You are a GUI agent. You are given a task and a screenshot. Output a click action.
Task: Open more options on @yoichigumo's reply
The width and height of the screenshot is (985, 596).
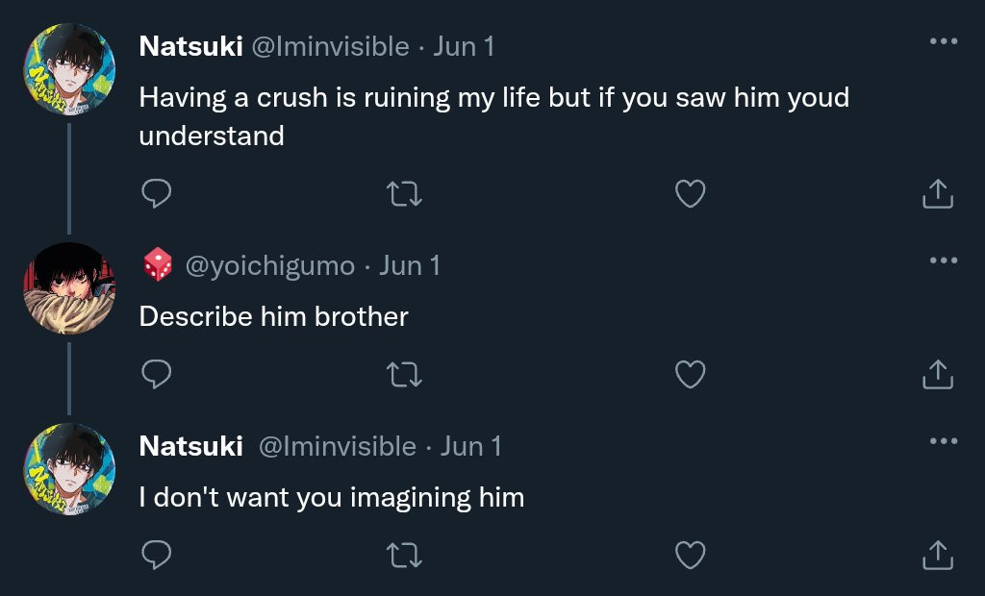943,261
